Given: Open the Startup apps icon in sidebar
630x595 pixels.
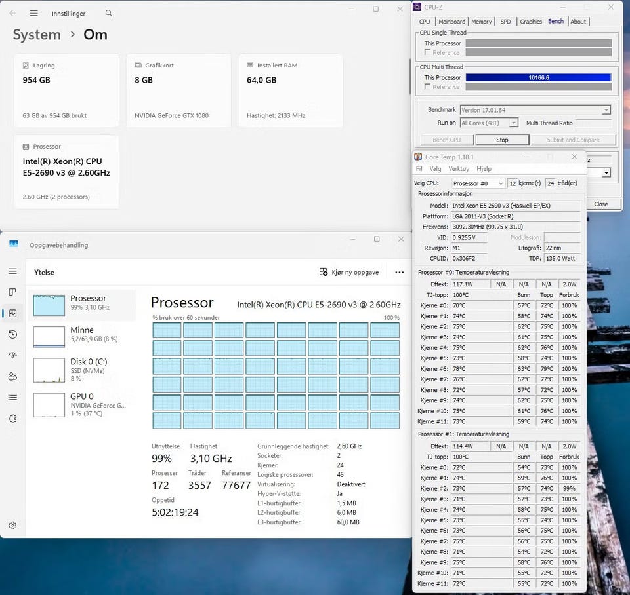Looking at the screenshot, I should coord(13,355).
